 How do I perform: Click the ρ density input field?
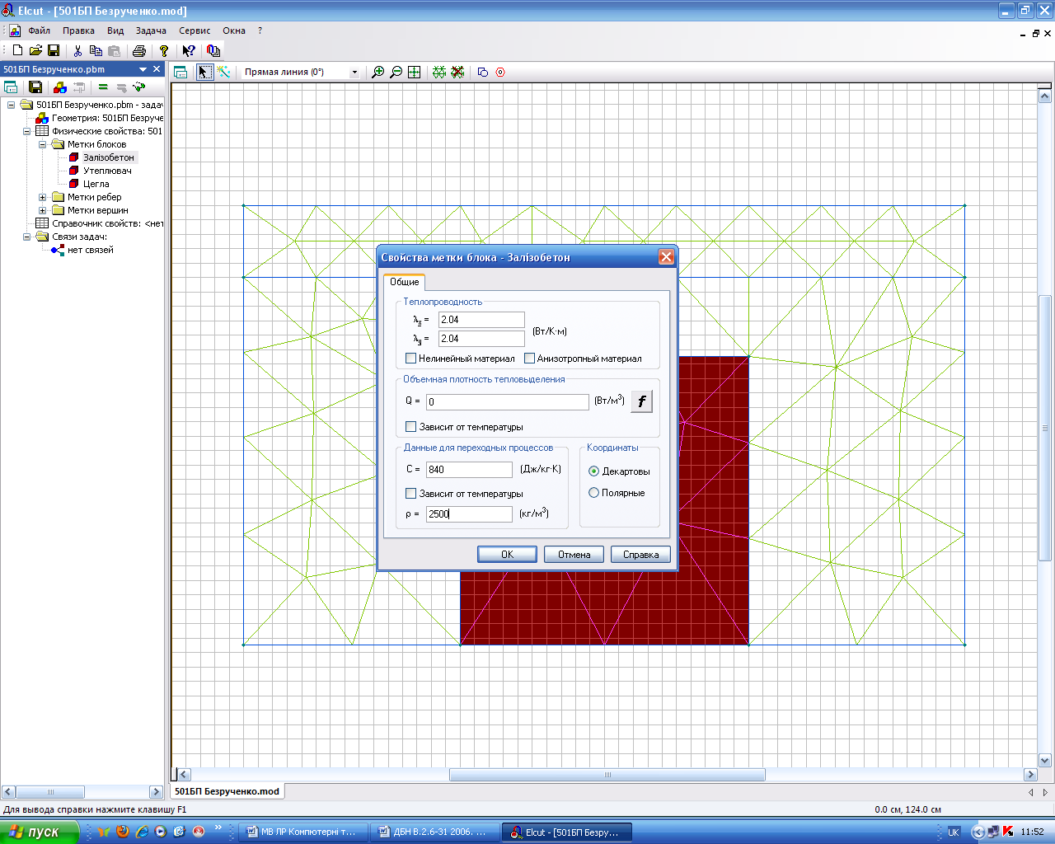468,514
